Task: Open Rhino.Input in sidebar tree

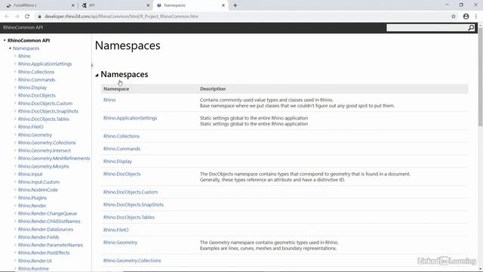Action: click(x=30, y=174)
